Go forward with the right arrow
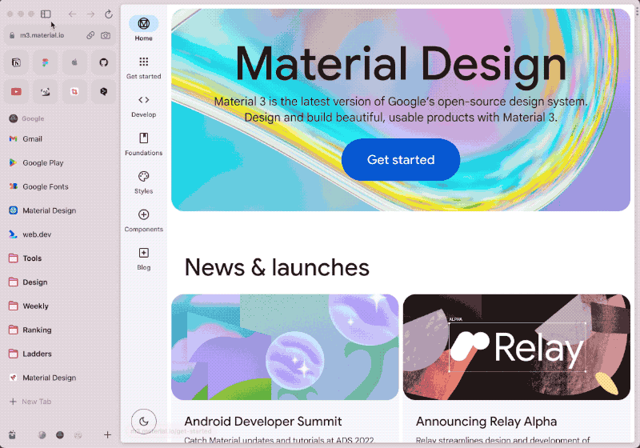Screen dimensions: 640x448 pyautogui.click(x=90, y=14)
